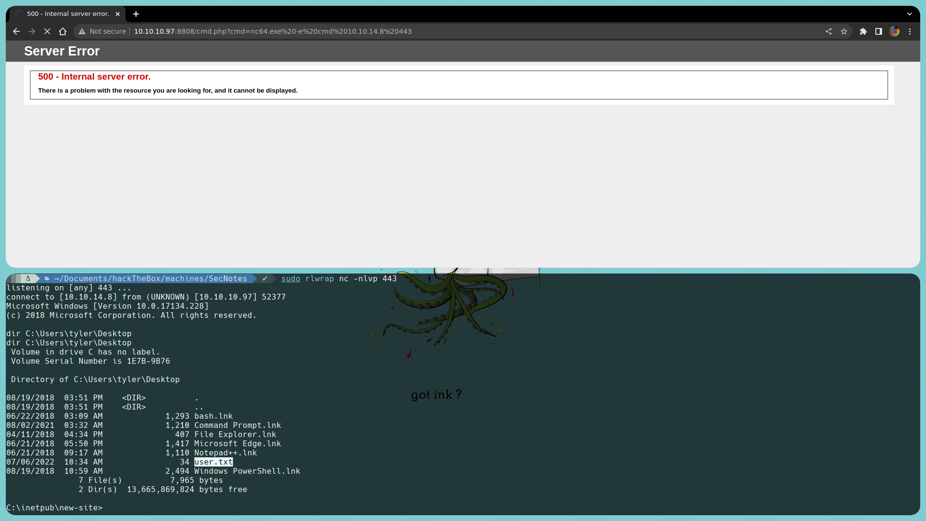This screenshot has width=926, height=521.
Task: Bookmark page with star icon
Action: coord(844,31)
